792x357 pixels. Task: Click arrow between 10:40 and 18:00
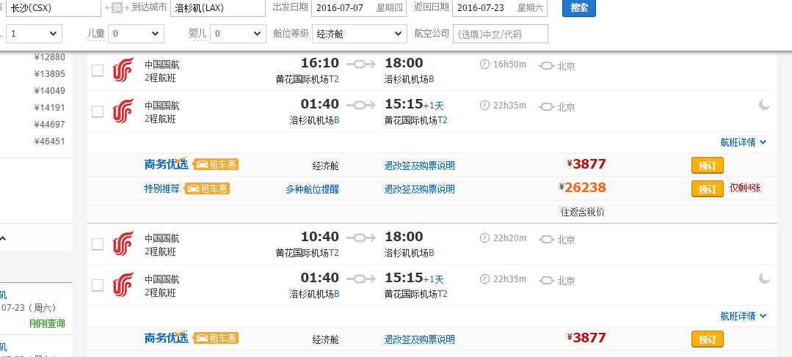point(361,238)
